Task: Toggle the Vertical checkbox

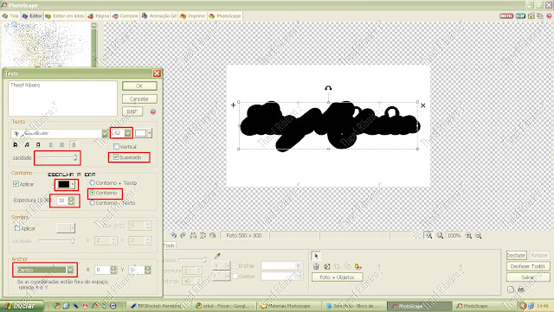Action: 116,146
